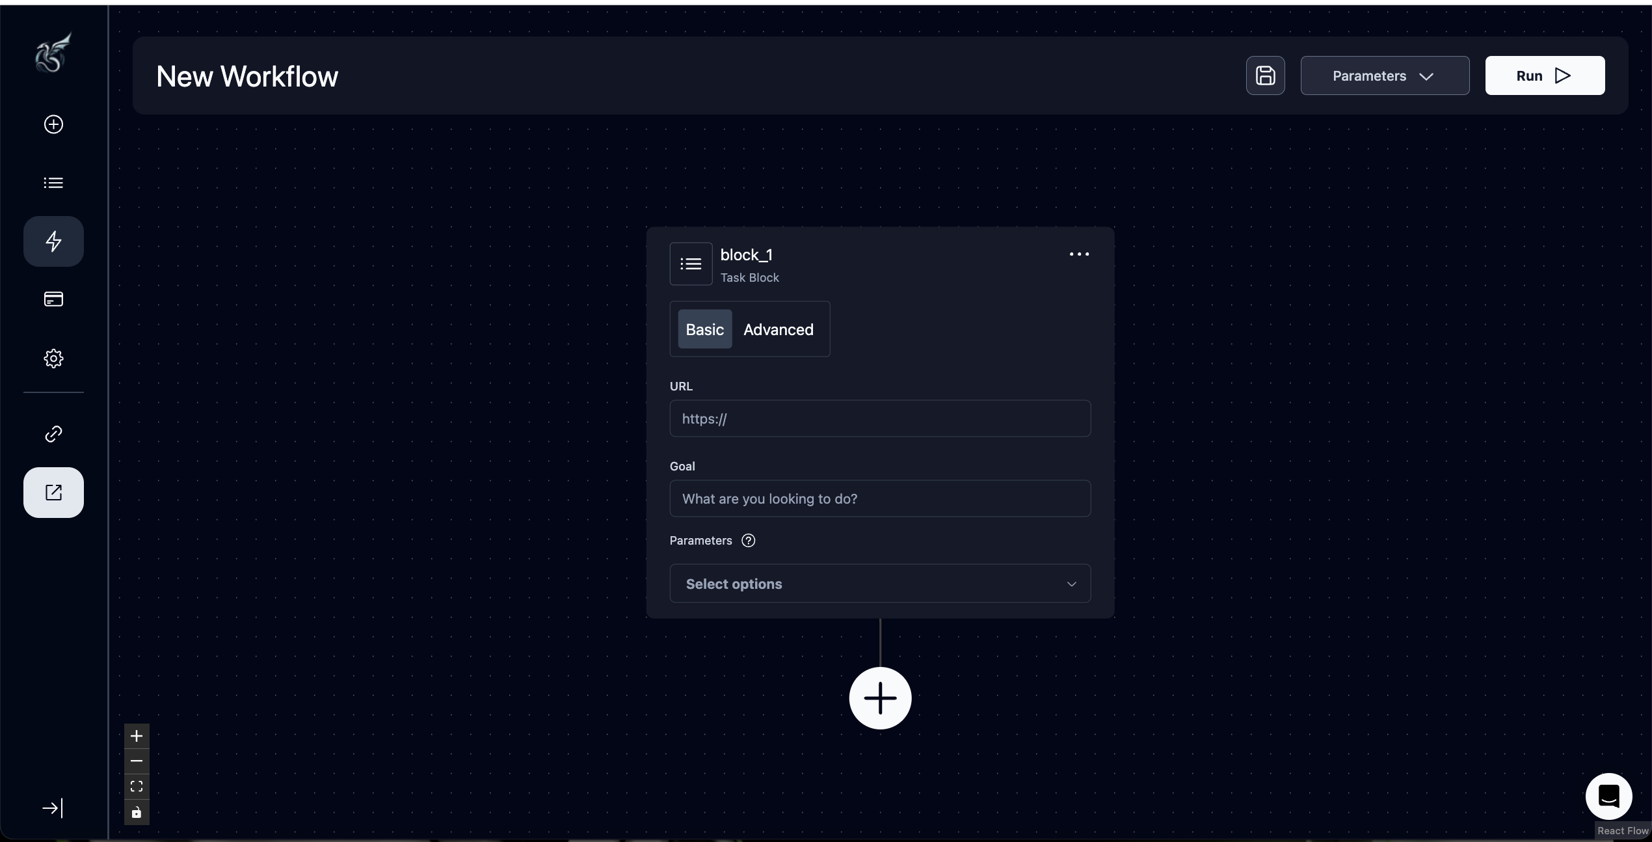Screen dimensions: 1652x842
Task: Open the block_1 three-dot options menu
Action: coord(1079,254)
